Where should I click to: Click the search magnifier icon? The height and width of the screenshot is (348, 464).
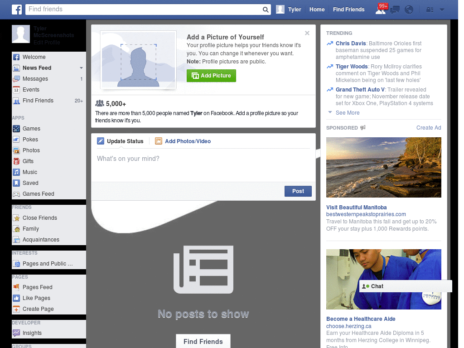point(266,10)
